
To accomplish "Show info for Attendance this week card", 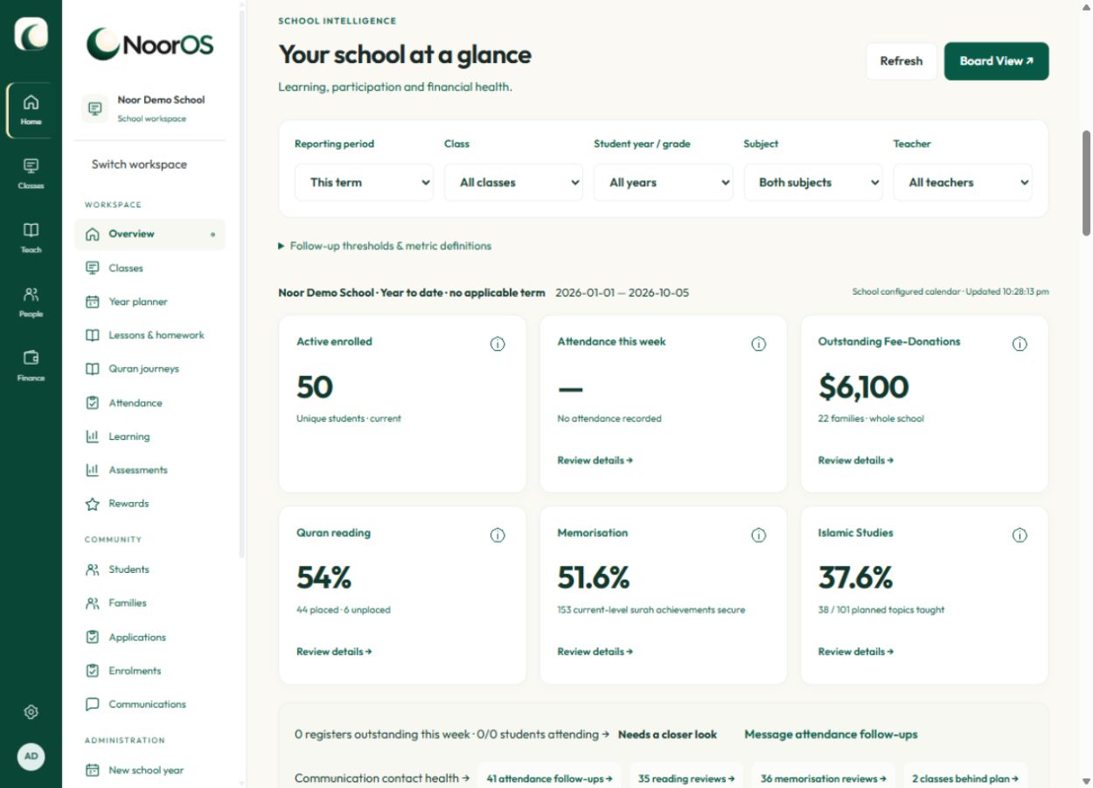I will tap(758, 345).
